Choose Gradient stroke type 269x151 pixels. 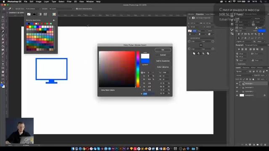tap(40, 14)
